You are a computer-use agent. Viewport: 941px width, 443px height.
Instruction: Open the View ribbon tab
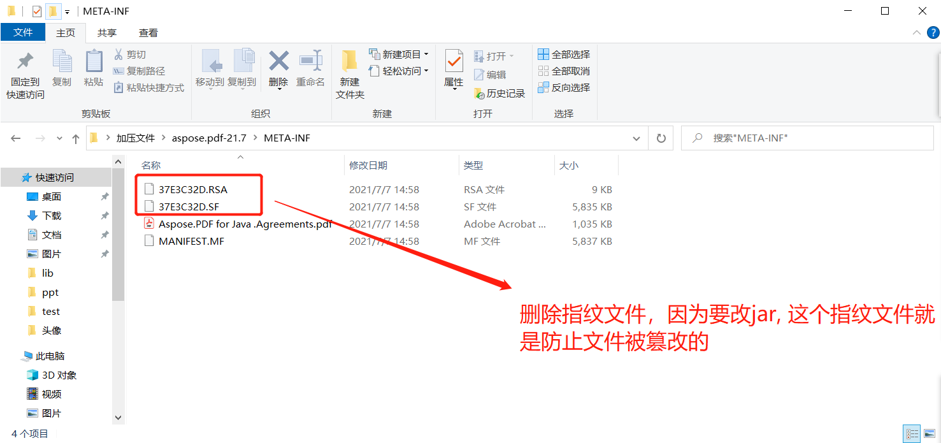tap(148, 33)
